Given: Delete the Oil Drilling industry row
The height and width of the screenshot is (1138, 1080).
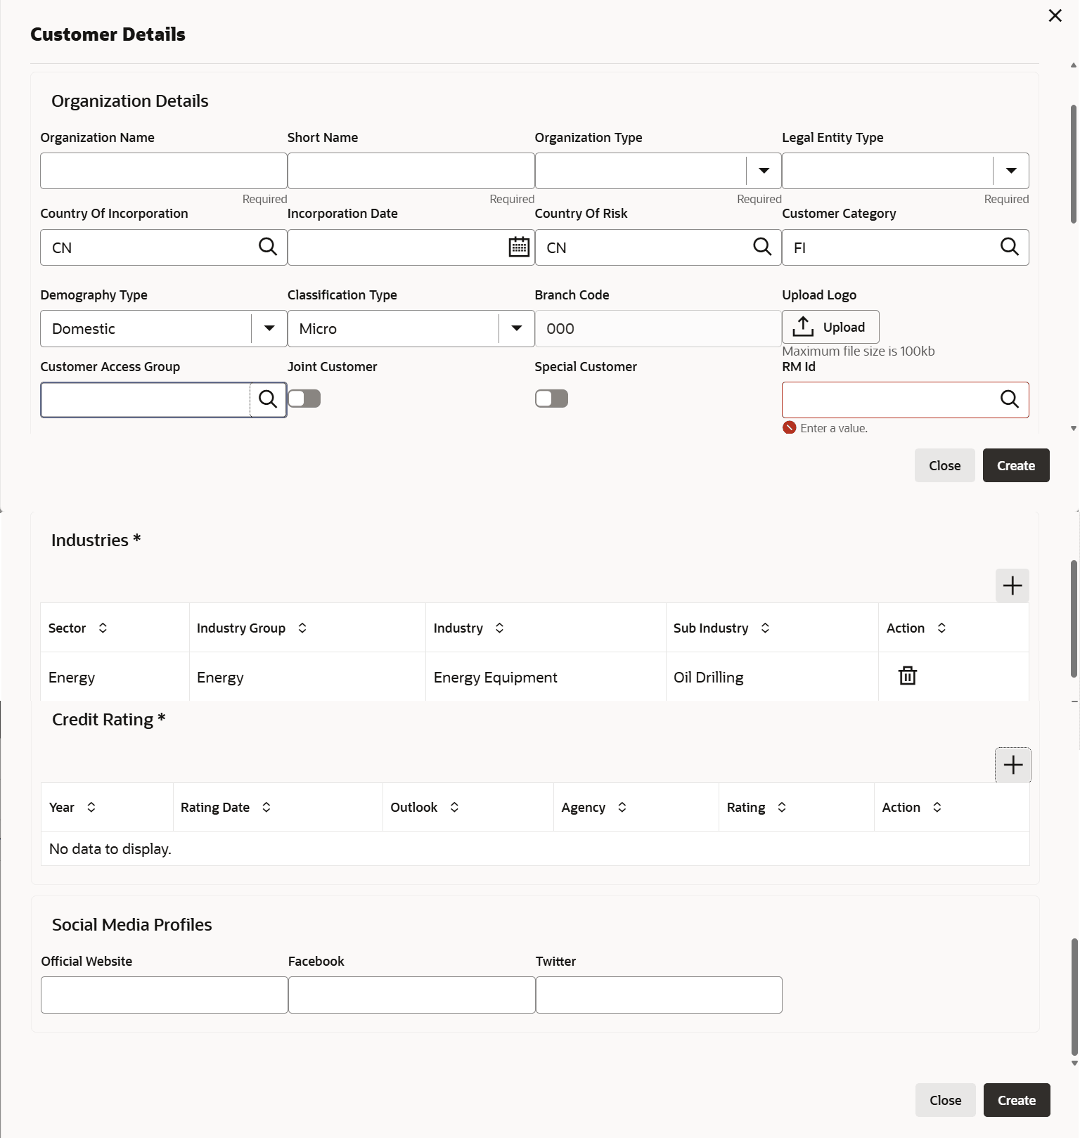Looking at the screenshot, I should 908,676.
